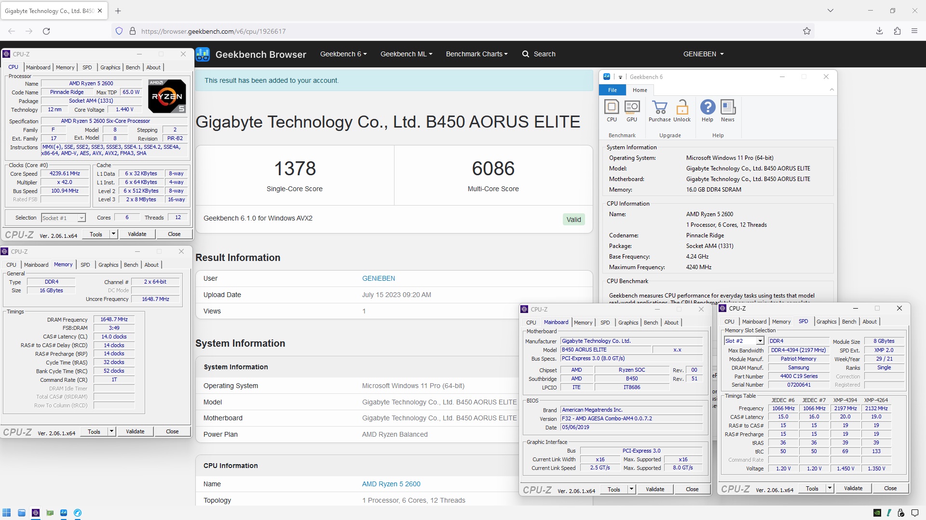This screenshot has height=520, width=926.
Task: Click the CPU benchmark icon in Geekbench 6
Action: (612, 110)
